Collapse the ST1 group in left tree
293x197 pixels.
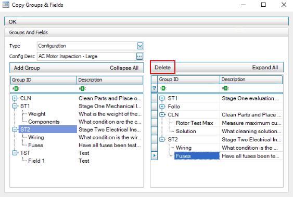pos(15,106)
